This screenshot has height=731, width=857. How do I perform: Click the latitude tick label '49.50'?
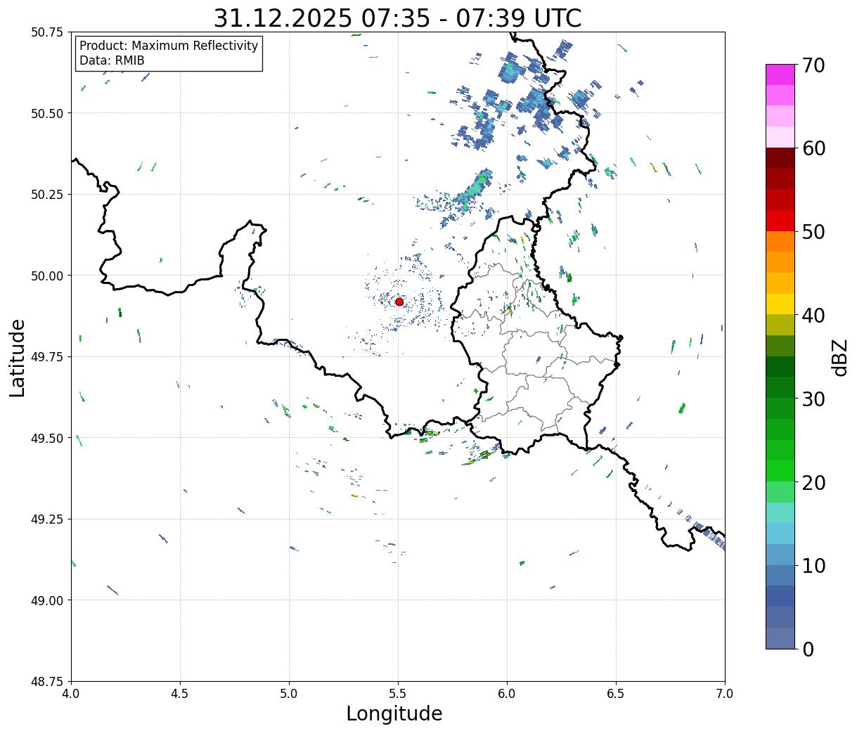(x=47, y=438)
